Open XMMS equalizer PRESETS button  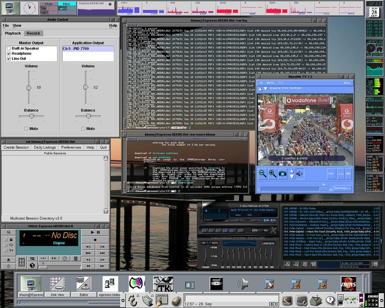click(x=269, y=244)
